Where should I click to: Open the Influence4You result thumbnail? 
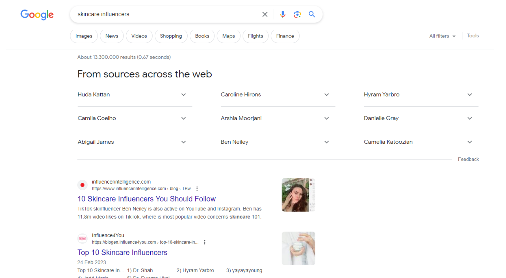click(x=298, y=248)
